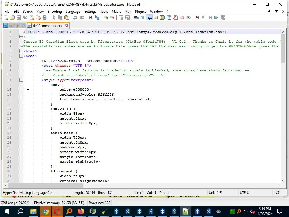
Task: Create a new file with the New icon
Action: [6, 18]
